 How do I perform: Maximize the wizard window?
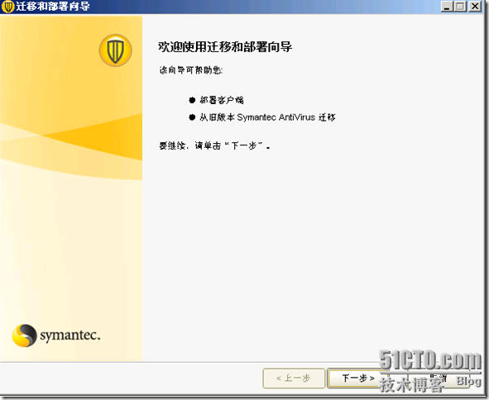pos(460,7)
